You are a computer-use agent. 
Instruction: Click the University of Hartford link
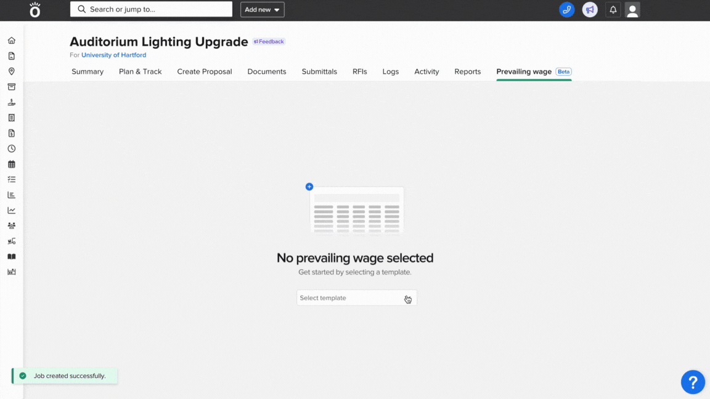(x=113, y=55)
